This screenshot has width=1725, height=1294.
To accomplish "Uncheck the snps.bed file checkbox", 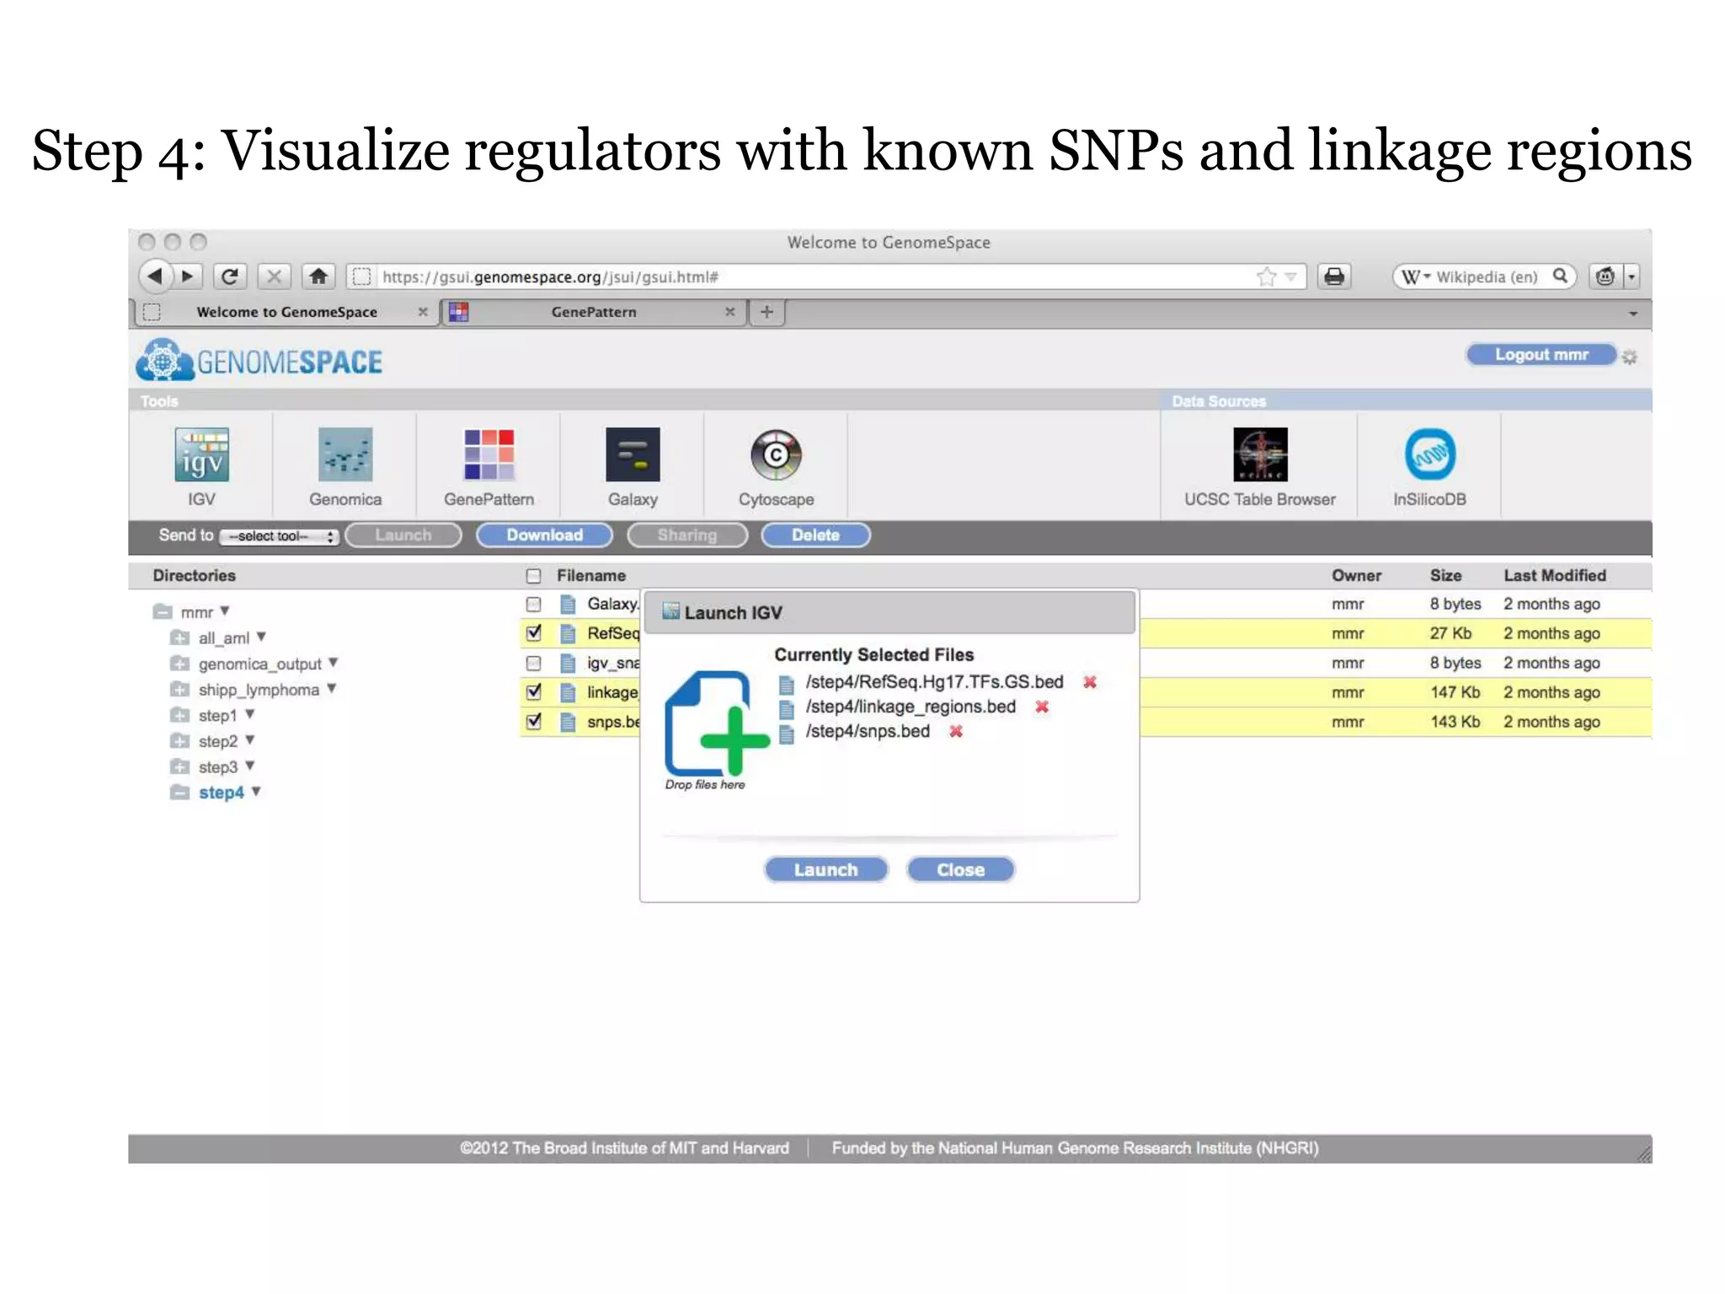I will point(533,721).
